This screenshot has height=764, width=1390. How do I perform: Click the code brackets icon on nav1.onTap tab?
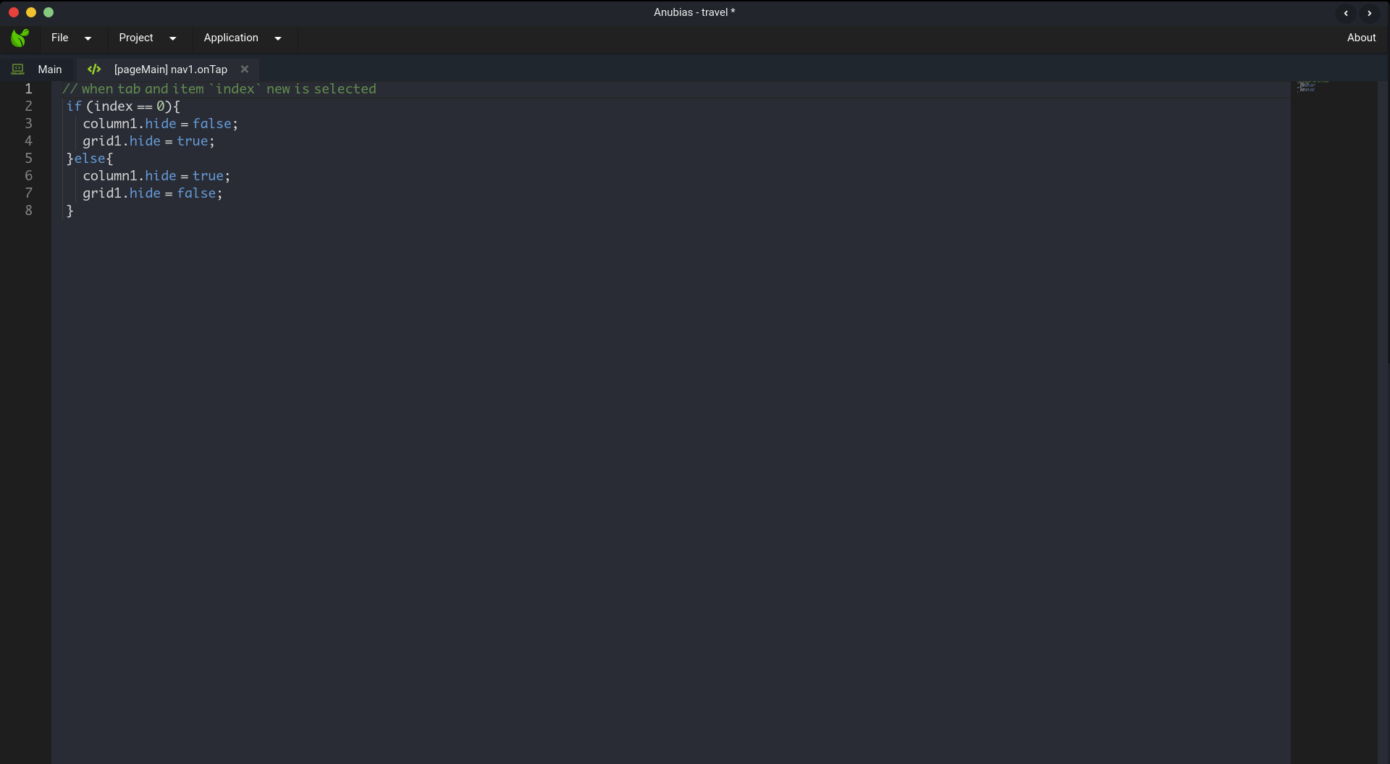coord(94,70)
